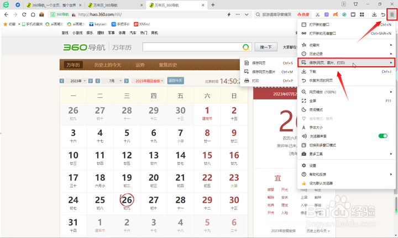Open the 手机收藏夹 bookmark

point(32,24)
